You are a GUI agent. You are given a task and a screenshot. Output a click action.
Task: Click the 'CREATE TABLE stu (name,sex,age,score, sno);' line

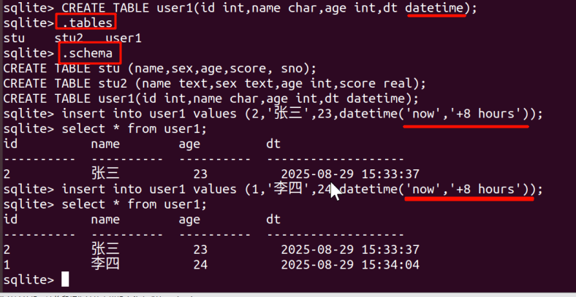(x=159, y=68)
